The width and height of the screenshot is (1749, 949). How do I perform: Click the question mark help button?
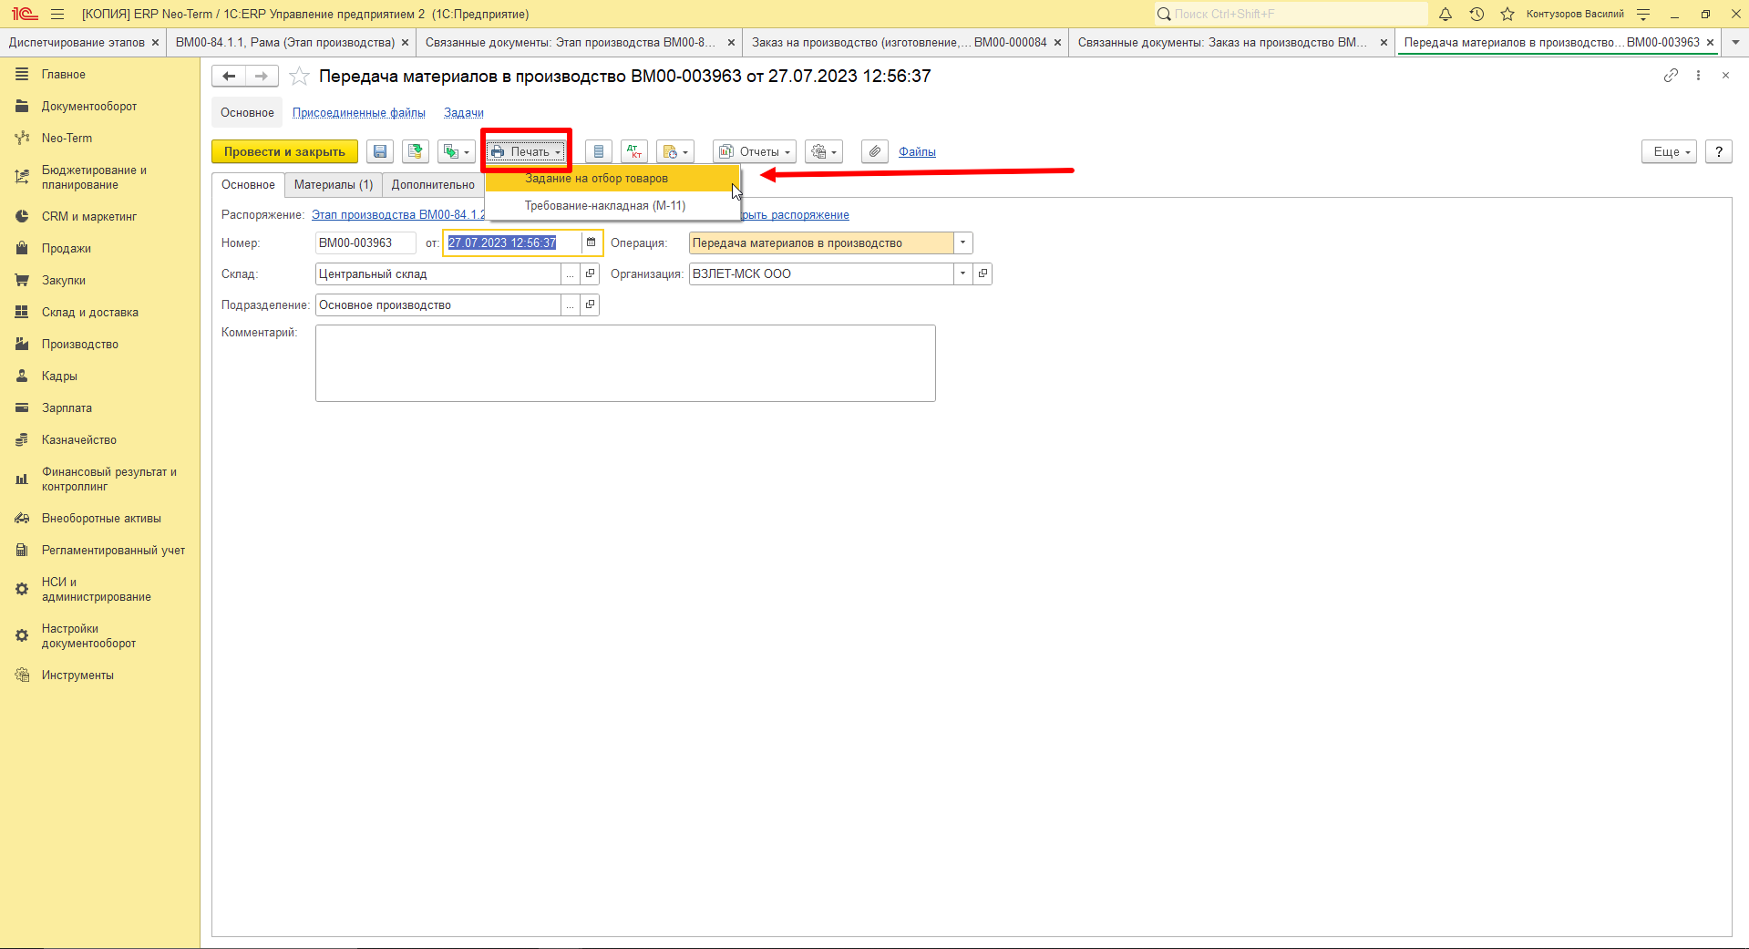click(1719, 151)
